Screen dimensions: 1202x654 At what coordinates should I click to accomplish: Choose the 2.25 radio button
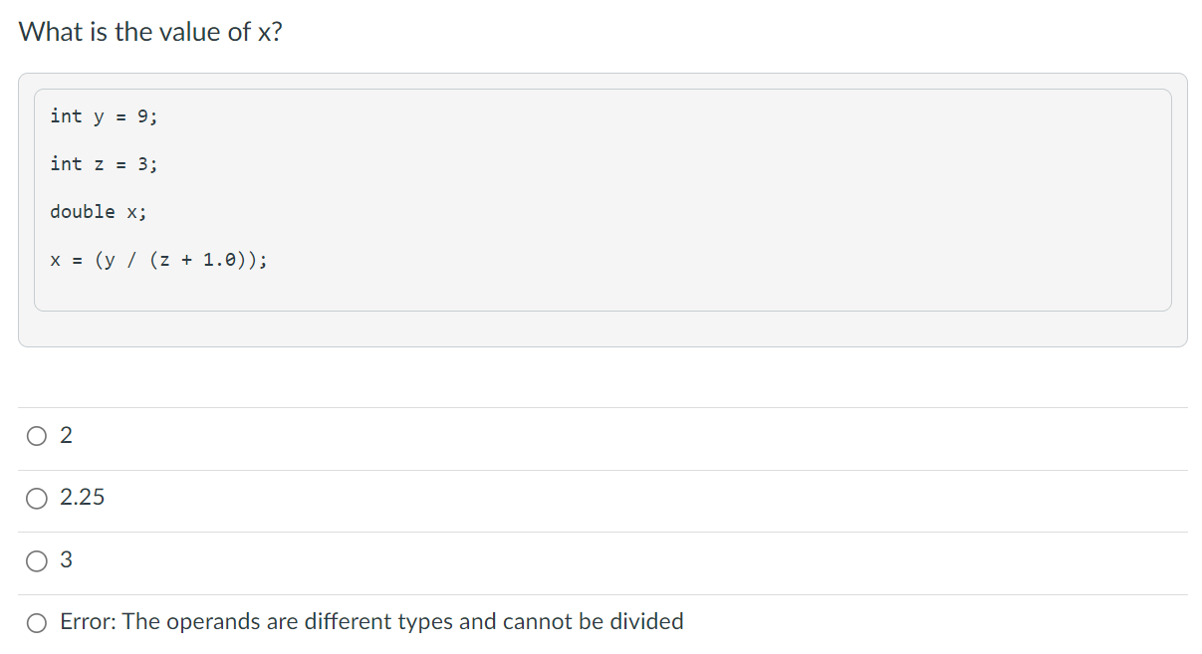(x=37, y=498)
